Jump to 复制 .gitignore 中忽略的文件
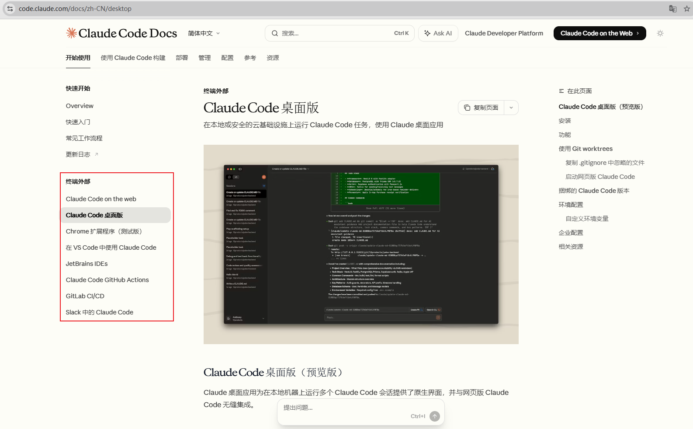Viewport: 693px width, 429px height. pyautogui.click(x=605, y=163)
